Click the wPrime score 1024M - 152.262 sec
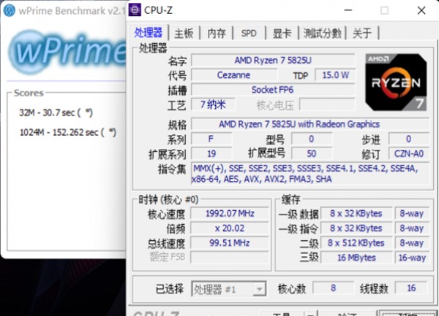 point(68,132)
